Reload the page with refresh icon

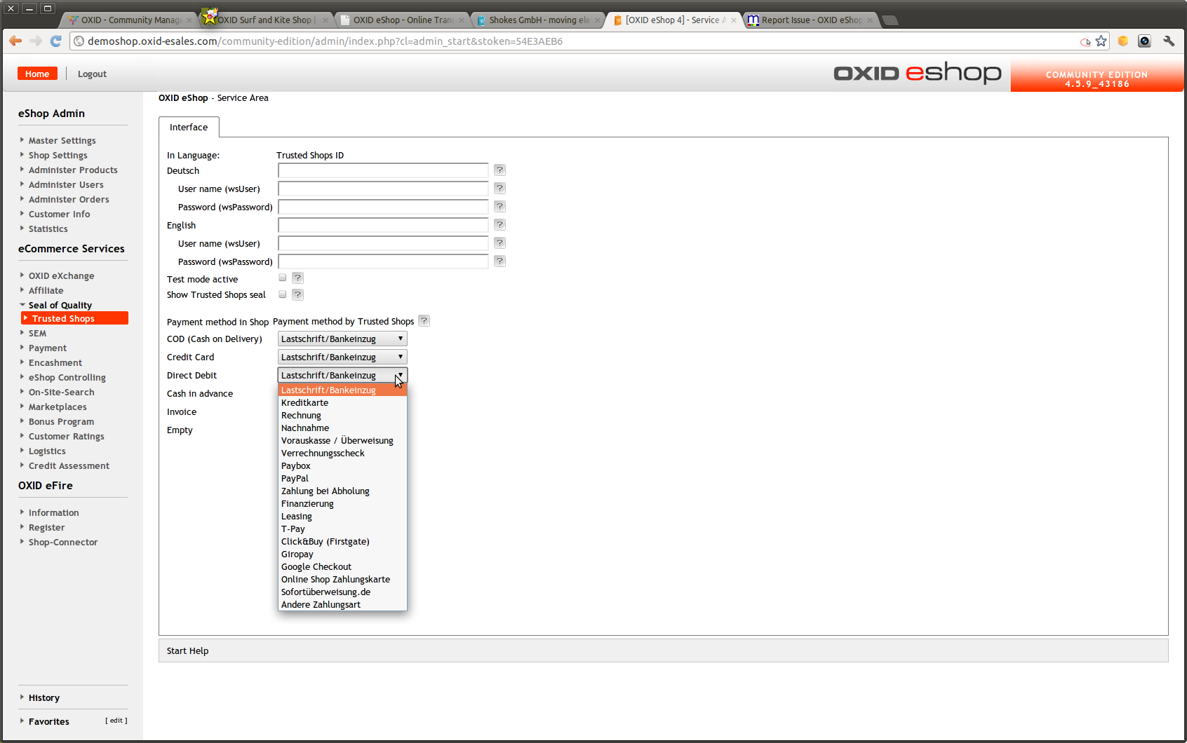point(56,41)
